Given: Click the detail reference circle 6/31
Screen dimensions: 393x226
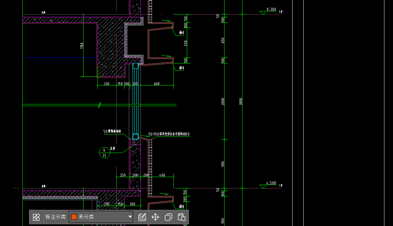Looking at the screenshot, I should (x=105, y=153).
